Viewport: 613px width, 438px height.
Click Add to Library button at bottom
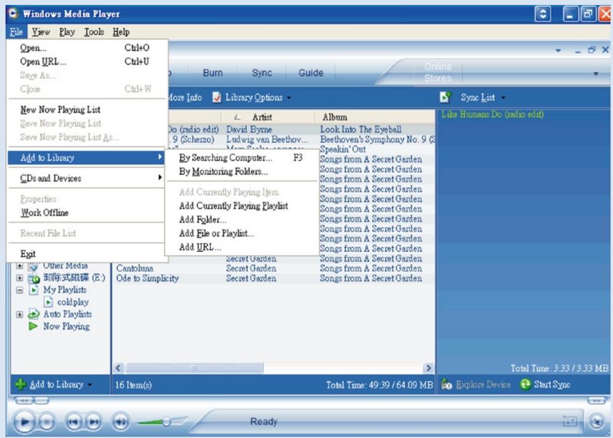point(55,384)
